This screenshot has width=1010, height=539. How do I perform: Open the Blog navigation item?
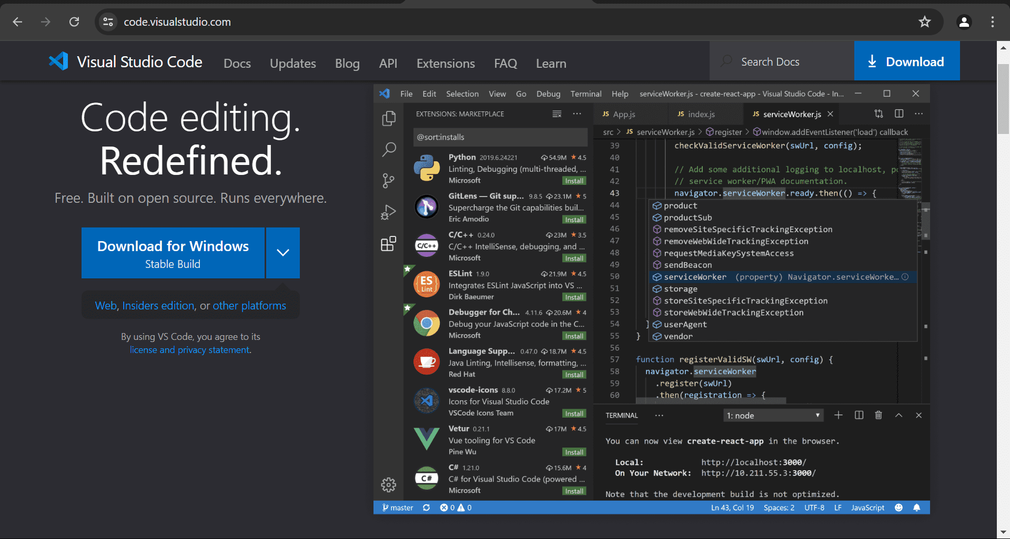(347, 64)
